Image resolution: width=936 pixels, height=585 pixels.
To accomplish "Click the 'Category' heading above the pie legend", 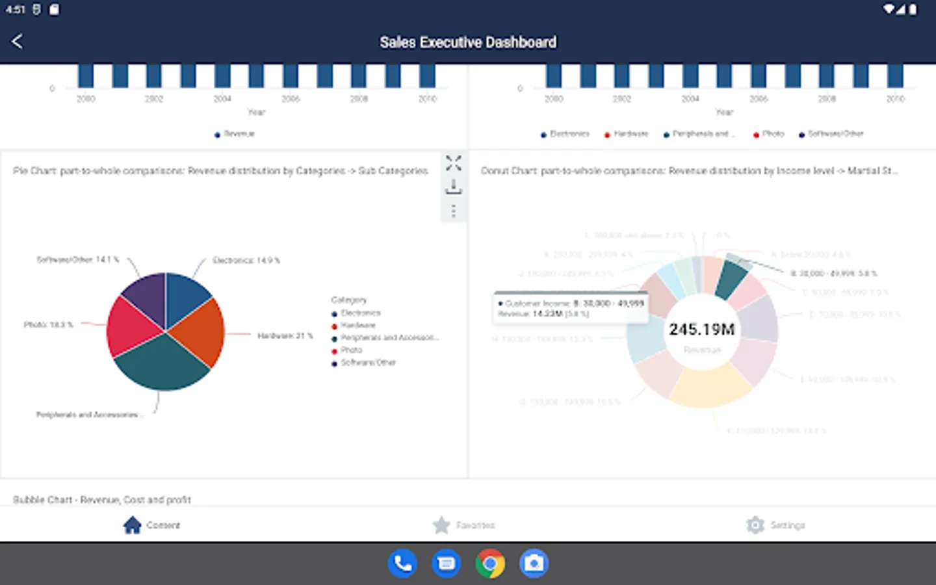I will tap(349, 300).
